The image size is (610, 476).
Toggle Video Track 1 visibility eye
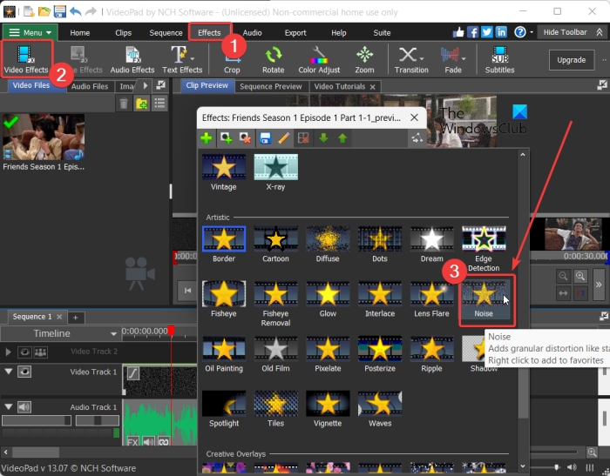[x=24, y=372]
